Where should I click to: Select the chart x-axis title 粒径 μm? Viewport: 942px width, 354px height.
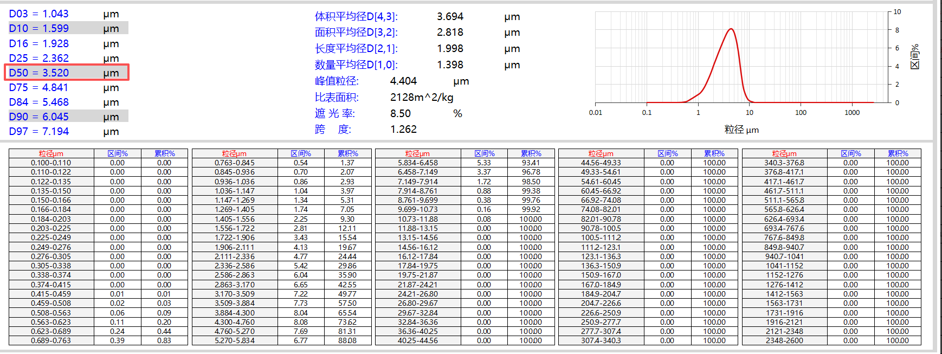click(741, 130)
